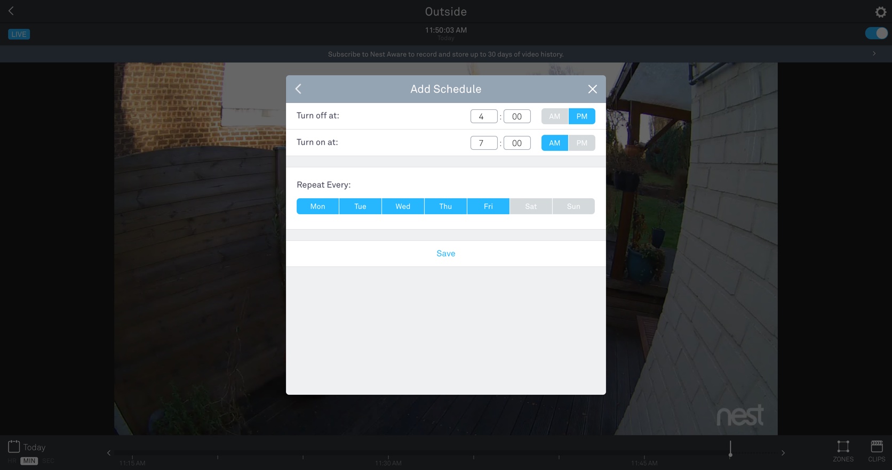Jump to the LIVE video feed
This screenshot has height=470, width=892.
pyautogui.click(x=19, y=34)
